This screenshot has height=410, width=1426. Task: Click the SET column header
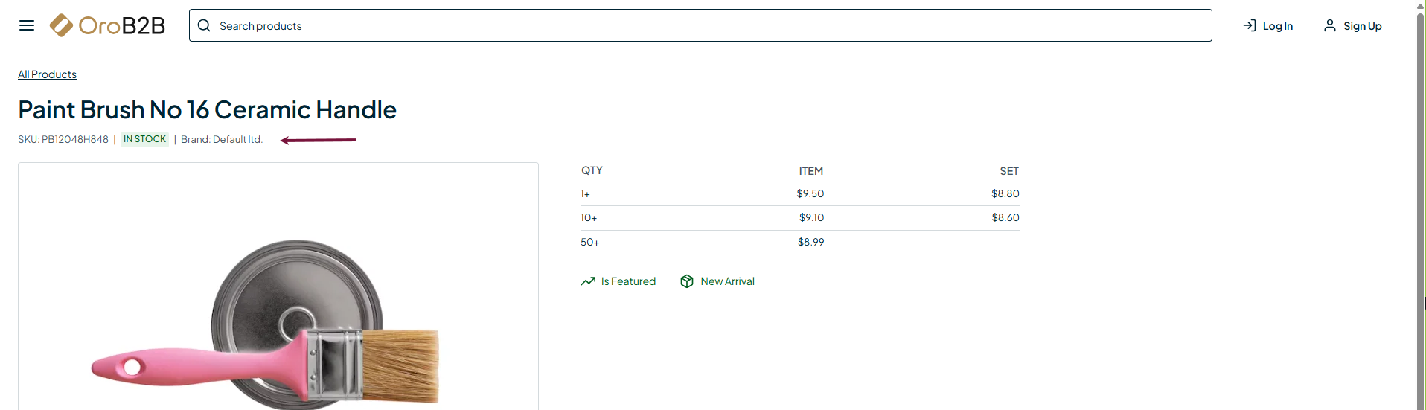click(1008, 171)
